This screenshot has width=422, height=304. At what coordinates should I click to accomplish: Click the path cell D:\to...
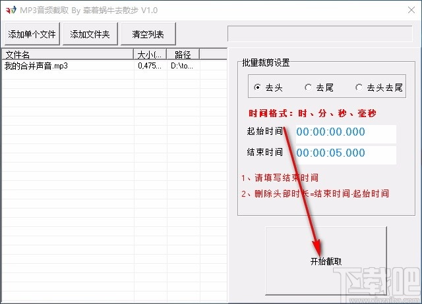click(182, 66)
